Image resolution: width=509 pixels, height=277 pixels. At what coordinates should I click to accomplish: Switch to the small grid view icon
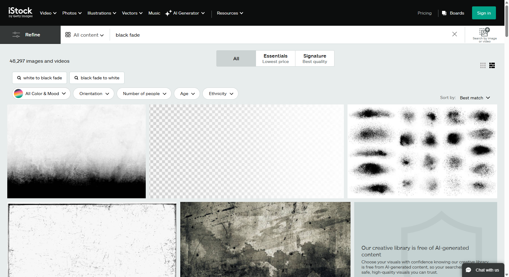coord(483,65)
